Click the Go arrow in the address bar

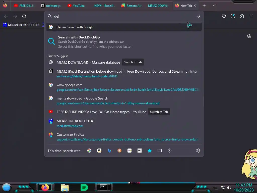(198, 16)
